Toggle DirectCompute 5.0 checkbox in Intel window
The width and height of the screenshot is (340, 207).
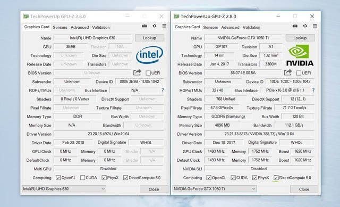click(125, 178)
